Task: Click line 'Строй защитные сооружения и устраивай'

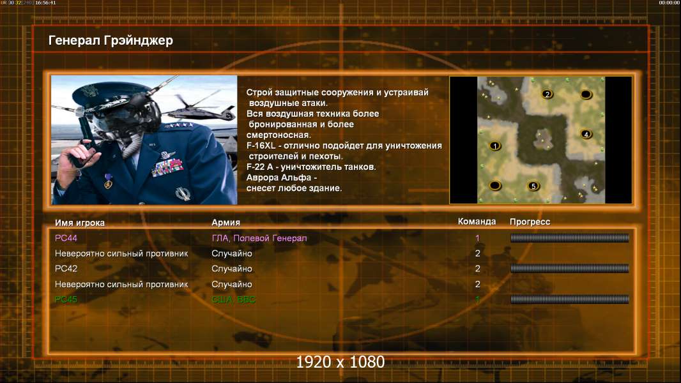Action: (337, 93)
